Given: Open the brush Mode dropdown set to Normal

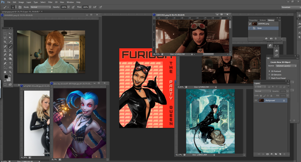Looking at the screenshot, I should pos(41,7).
